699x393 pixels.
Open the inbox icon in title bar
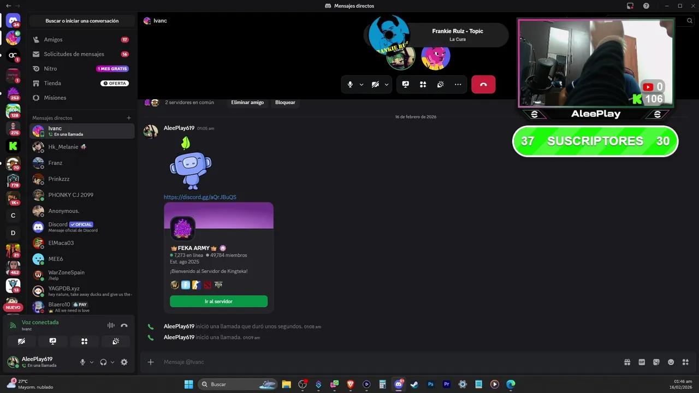[630, 6]
